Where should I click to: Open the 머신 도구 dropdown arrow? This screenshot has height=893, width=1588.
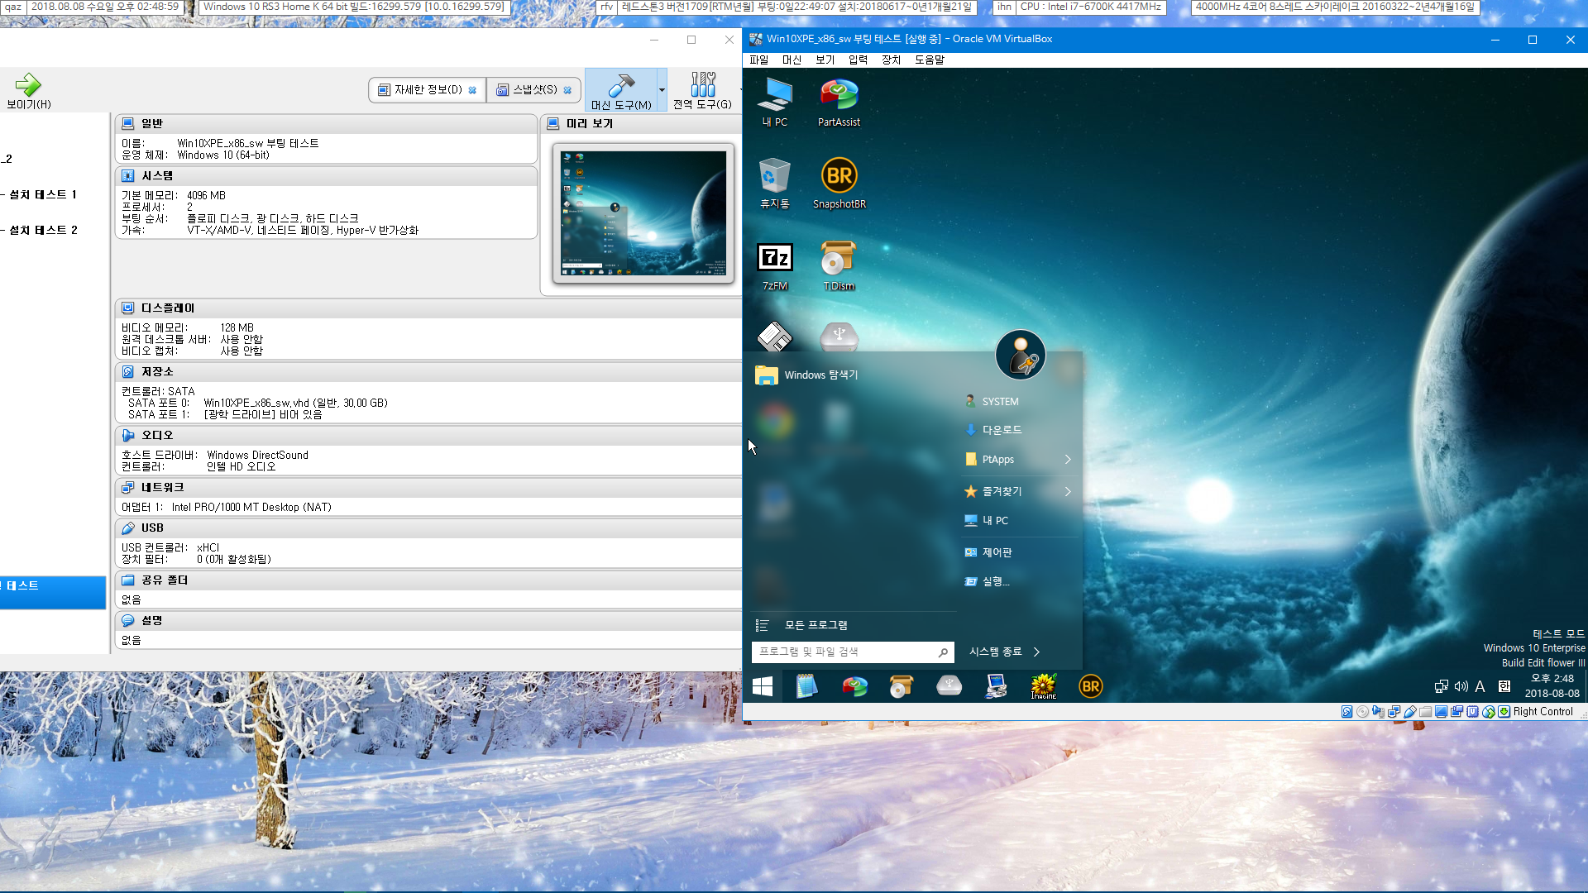coord(662,90)
